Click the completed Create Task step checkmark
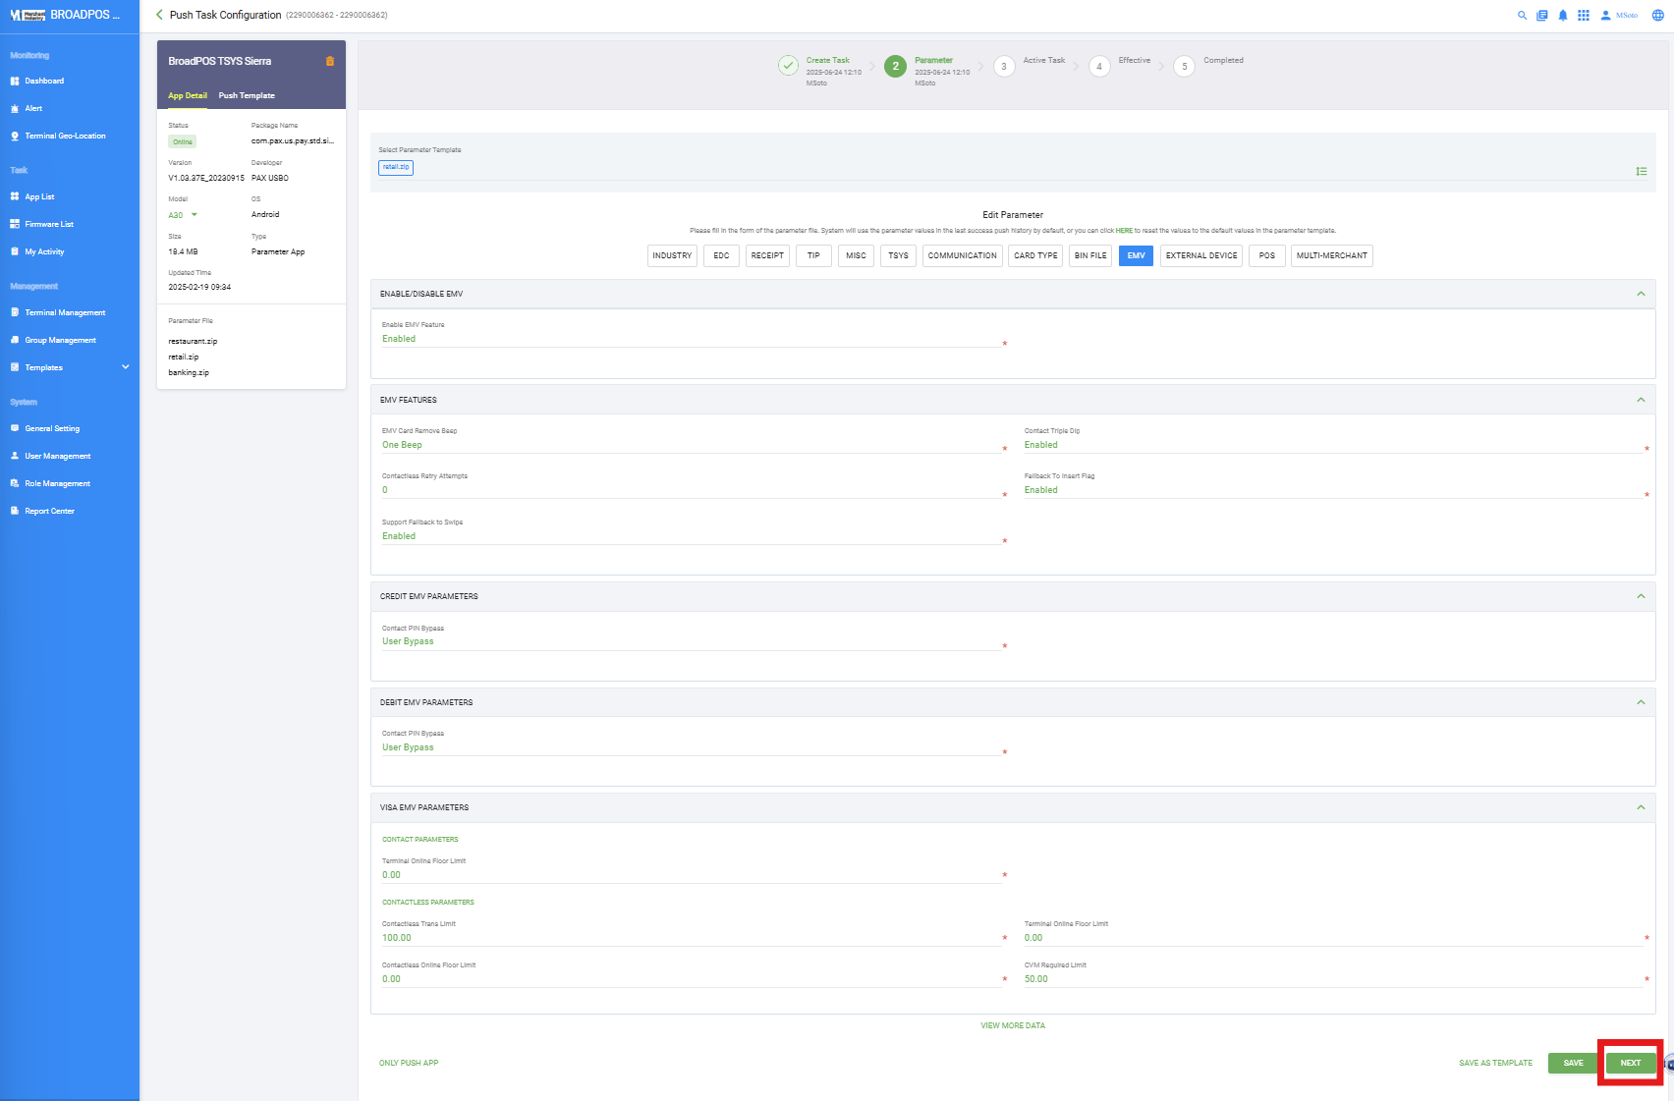Viewport: 1674px width, 1101px height. pos(788,66)
